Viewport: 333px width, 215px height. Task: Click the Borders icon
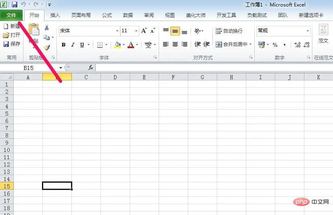(x=100, y=45)
